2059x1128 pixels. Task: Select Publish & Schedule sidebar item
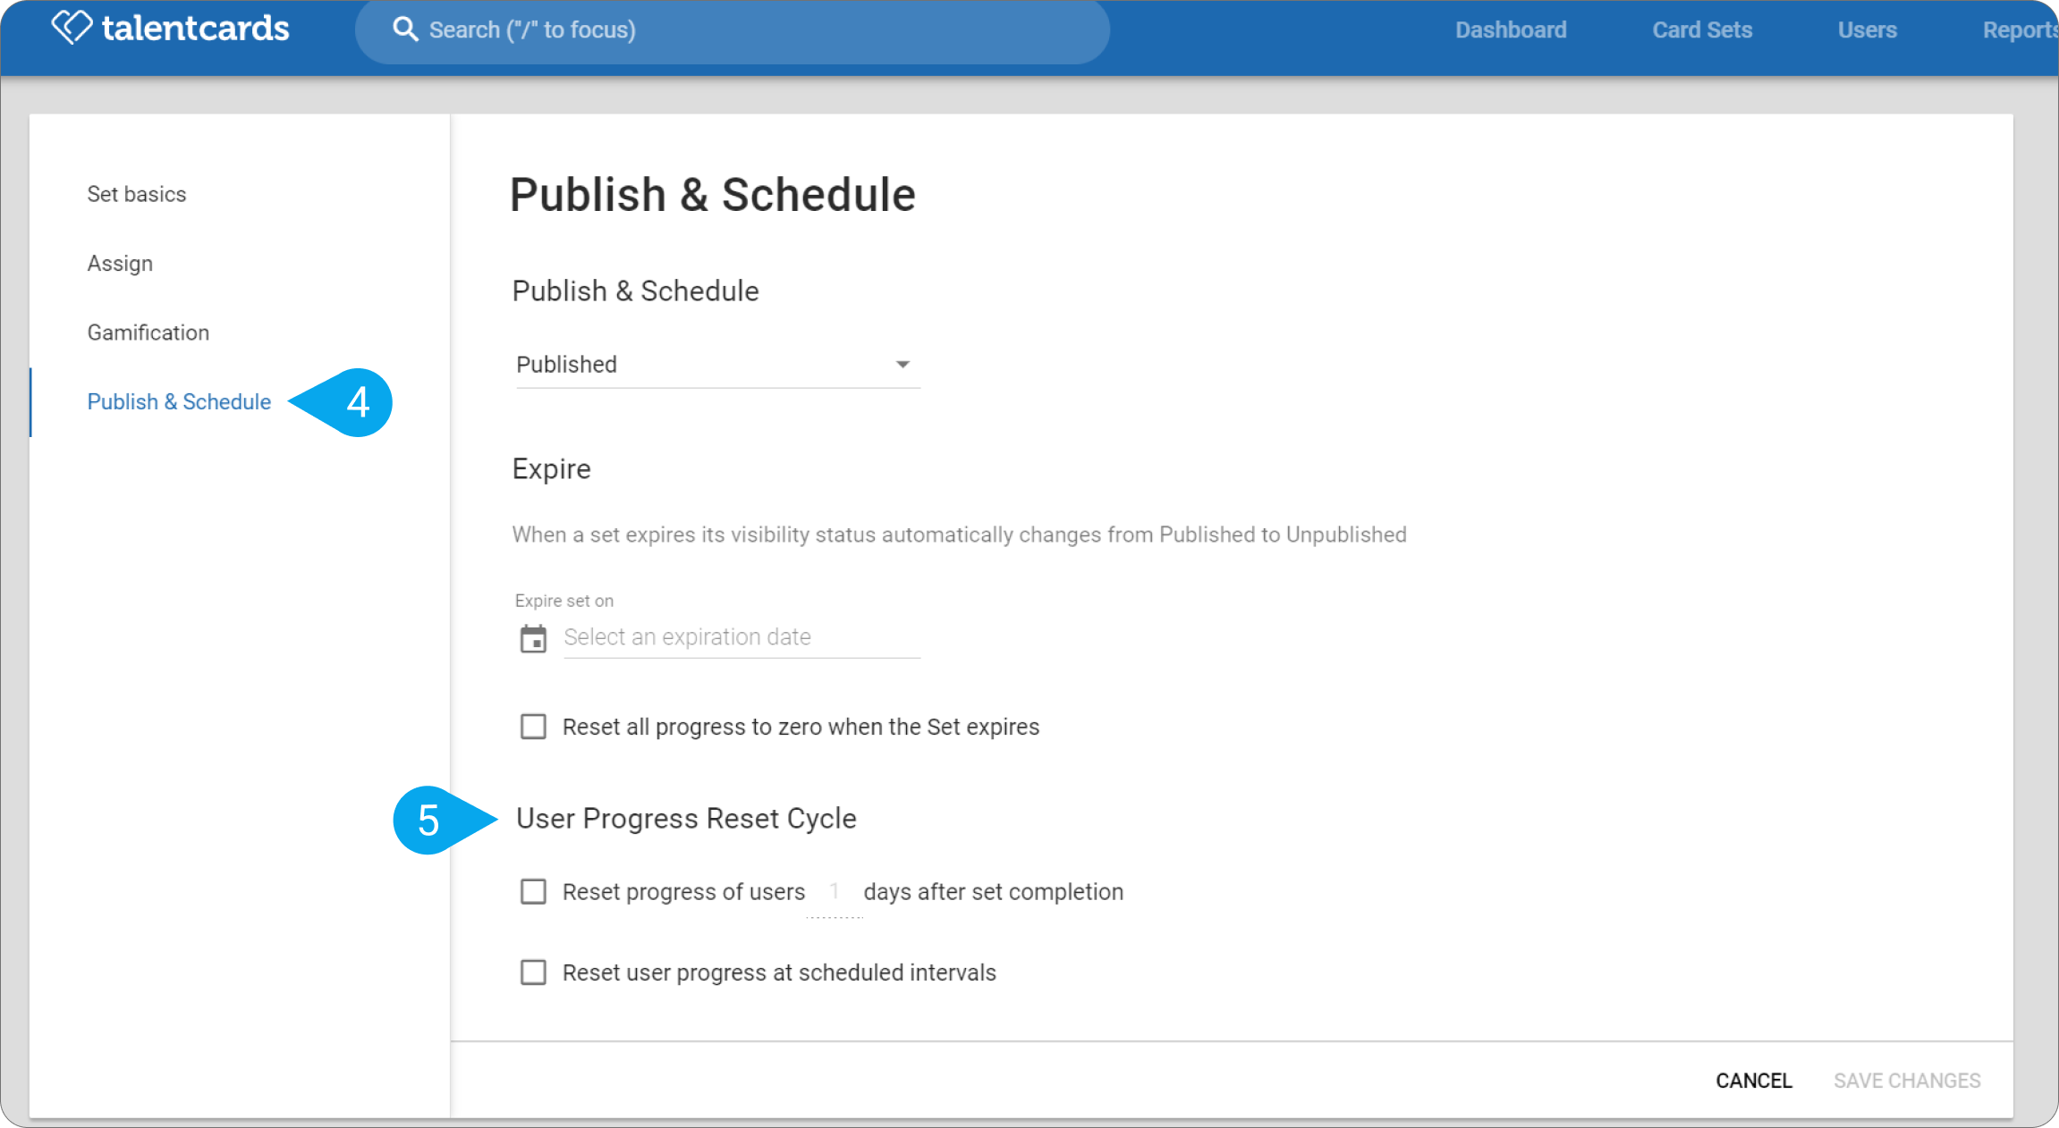(x=179, y=402)
